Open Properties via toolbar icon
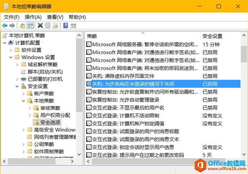Screen dimensions: 248x174 point(48,25)
